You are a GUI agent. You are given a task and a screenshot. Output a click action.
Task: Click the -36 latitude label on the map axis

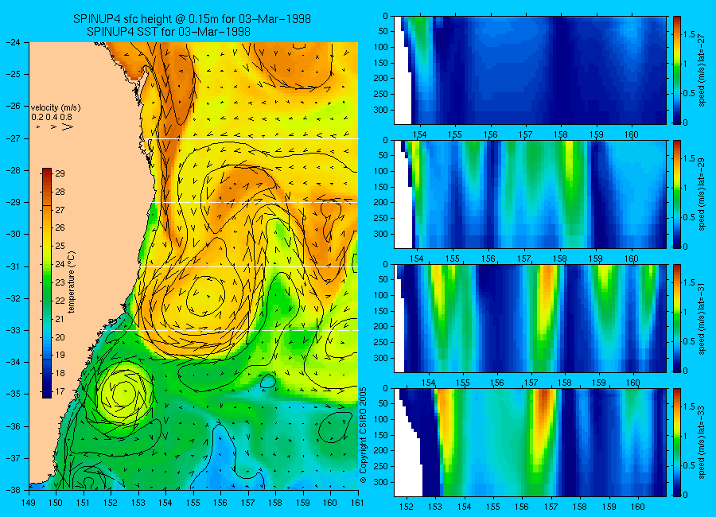coord(14,426)
